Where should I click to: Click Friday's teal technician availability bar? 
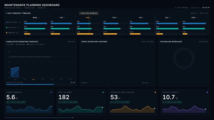[140, 29]
